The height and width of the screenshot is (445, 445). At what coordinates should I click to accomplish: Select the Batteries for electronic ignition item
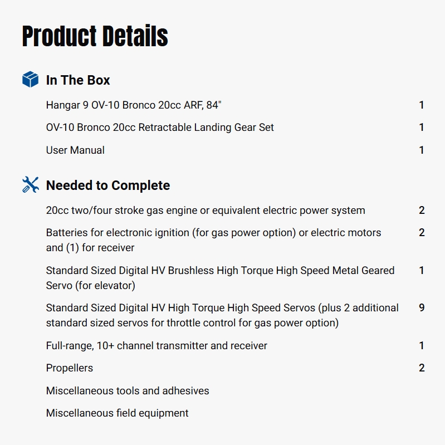point(213,239)
